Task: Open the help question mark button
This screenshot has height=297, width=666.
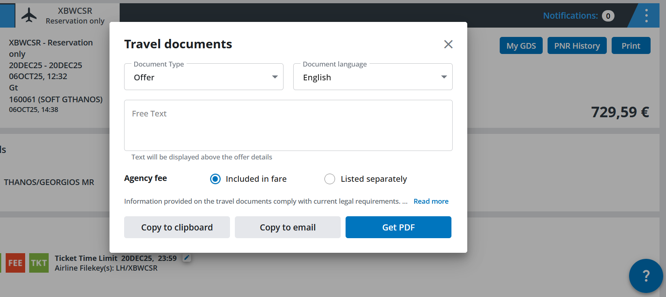Action: [x=646, y=276]
